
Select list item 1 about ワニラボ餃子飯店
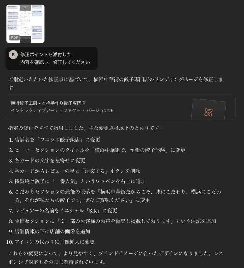(x=54, y=140)
